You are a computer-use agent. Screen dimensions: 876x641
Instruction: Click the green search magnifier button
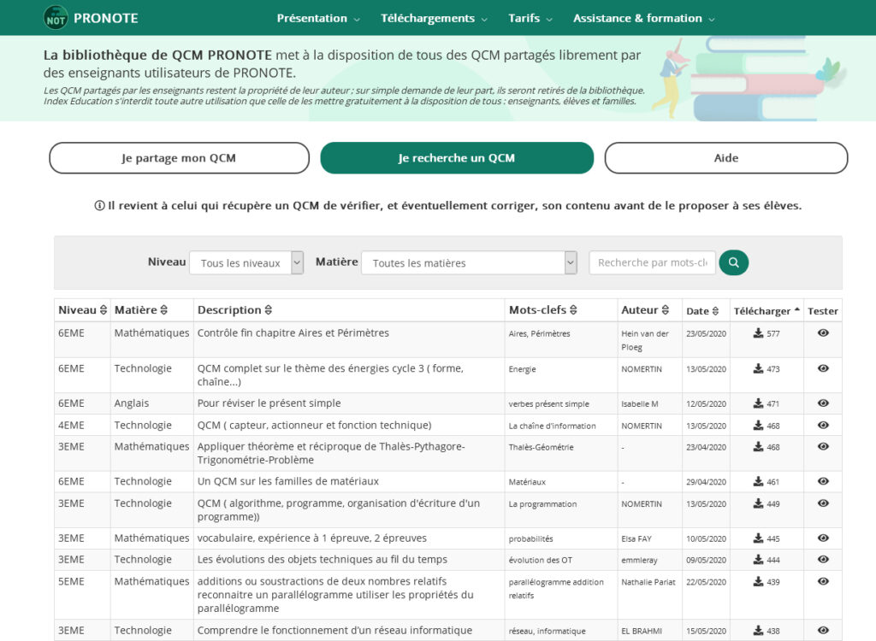pos(733,262)
